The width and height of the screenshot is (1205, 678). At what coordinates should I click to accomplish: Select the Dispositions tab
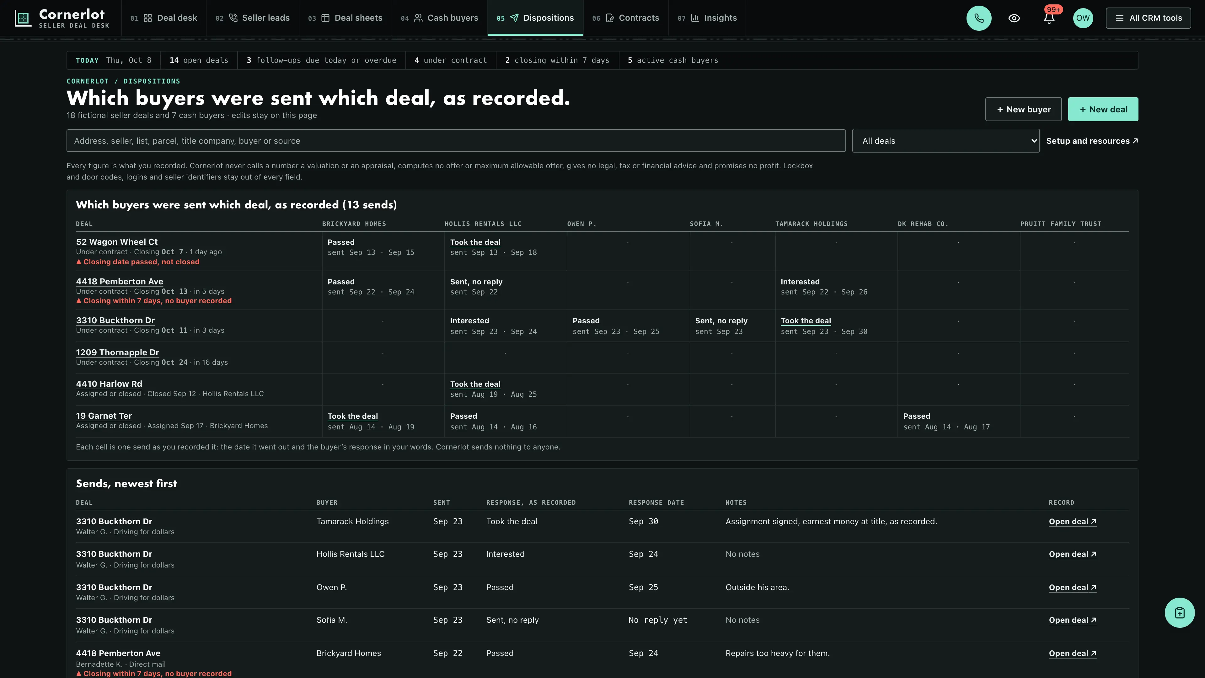tap(535, 18)
